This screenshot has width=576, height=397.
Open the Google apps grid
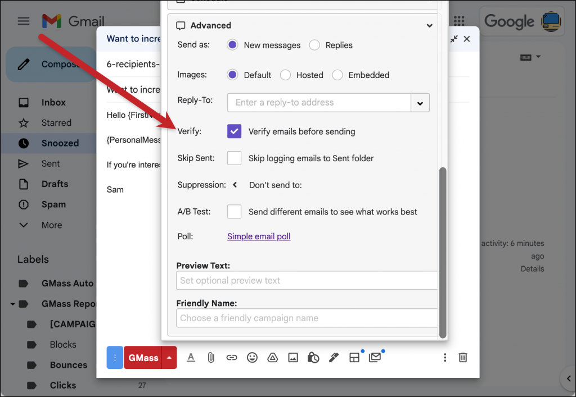(458, 21)
